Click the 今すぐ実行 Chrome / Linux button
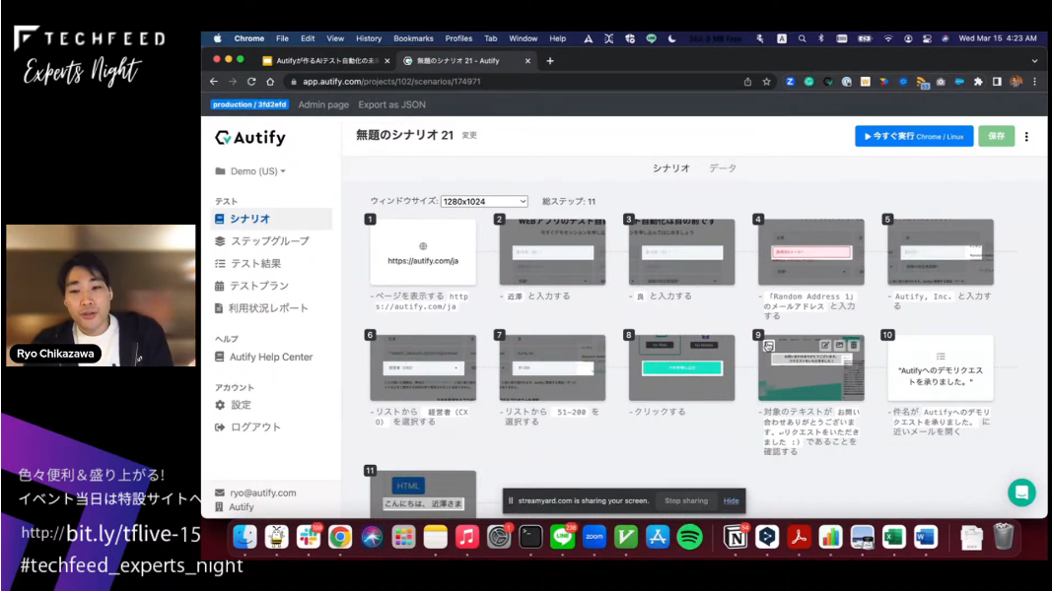 914,136
